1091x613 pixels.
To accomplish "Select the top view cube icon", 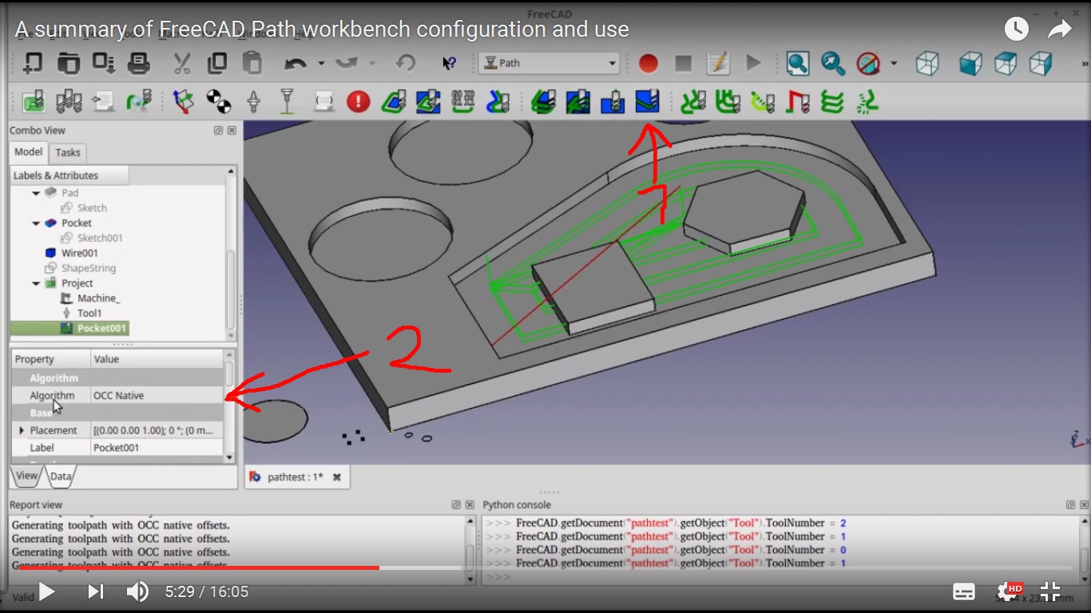I will pyautogui.click(x=1006, y=63).
